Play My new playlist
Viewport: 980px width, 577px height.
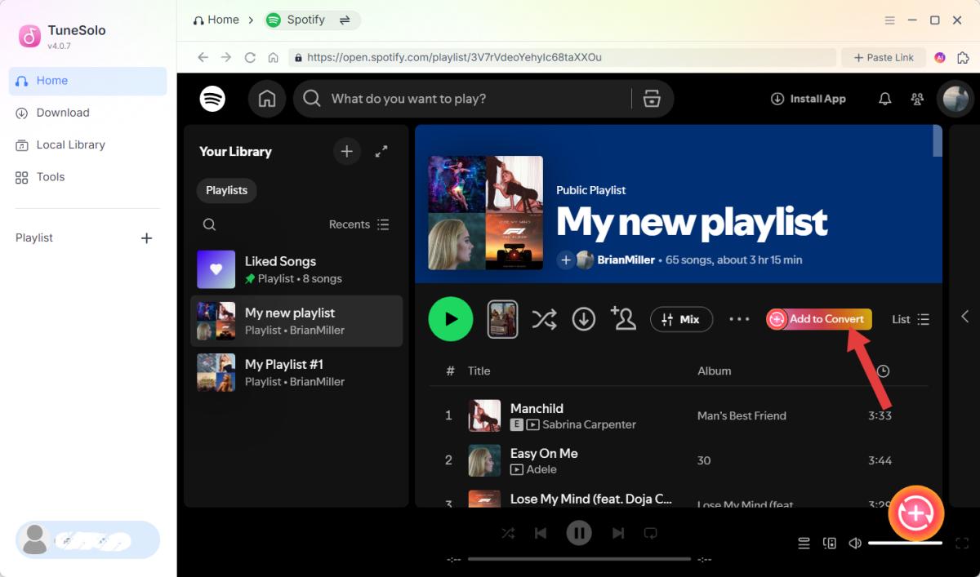(451, 319)
